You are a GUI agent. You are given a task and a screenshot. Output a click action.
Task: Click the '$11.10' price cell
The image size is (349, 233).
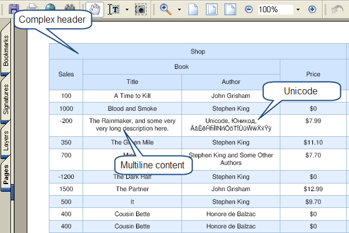click(x=313, y=143)
